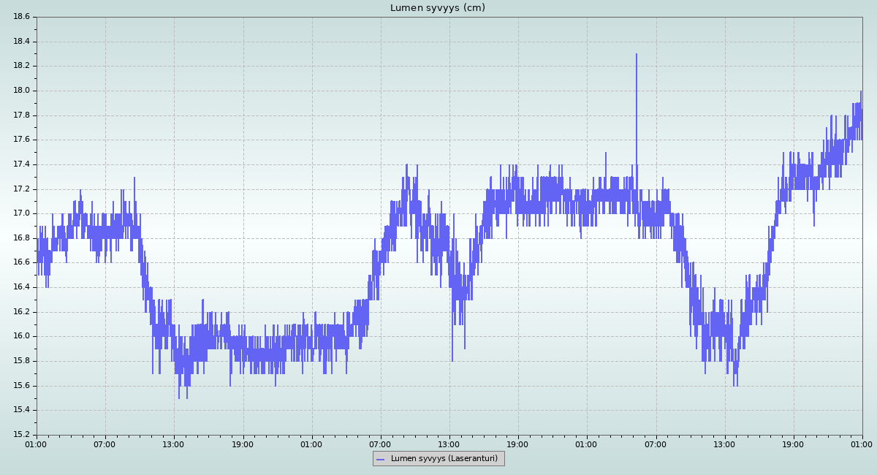
Task: Click the 16.0 y-axis tick label
Action: click(21, 336)
